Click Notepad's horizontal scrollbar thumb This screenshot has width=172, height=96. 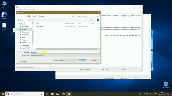pyautogui.click(x=25, y=67)
